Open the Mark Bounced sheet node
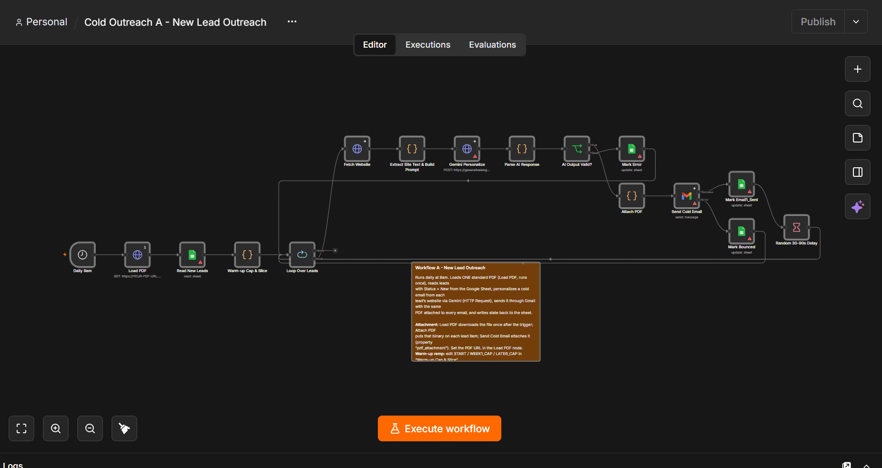This screenshot has height=468, width=882. [x=741, y=231]
